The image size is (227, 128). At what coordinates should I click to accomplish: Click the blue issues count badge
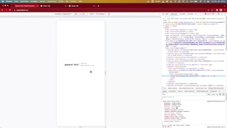tap(214, 14)
